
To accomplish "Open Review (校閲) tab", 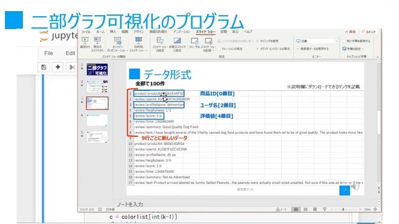I will click(x=223, y=32).
